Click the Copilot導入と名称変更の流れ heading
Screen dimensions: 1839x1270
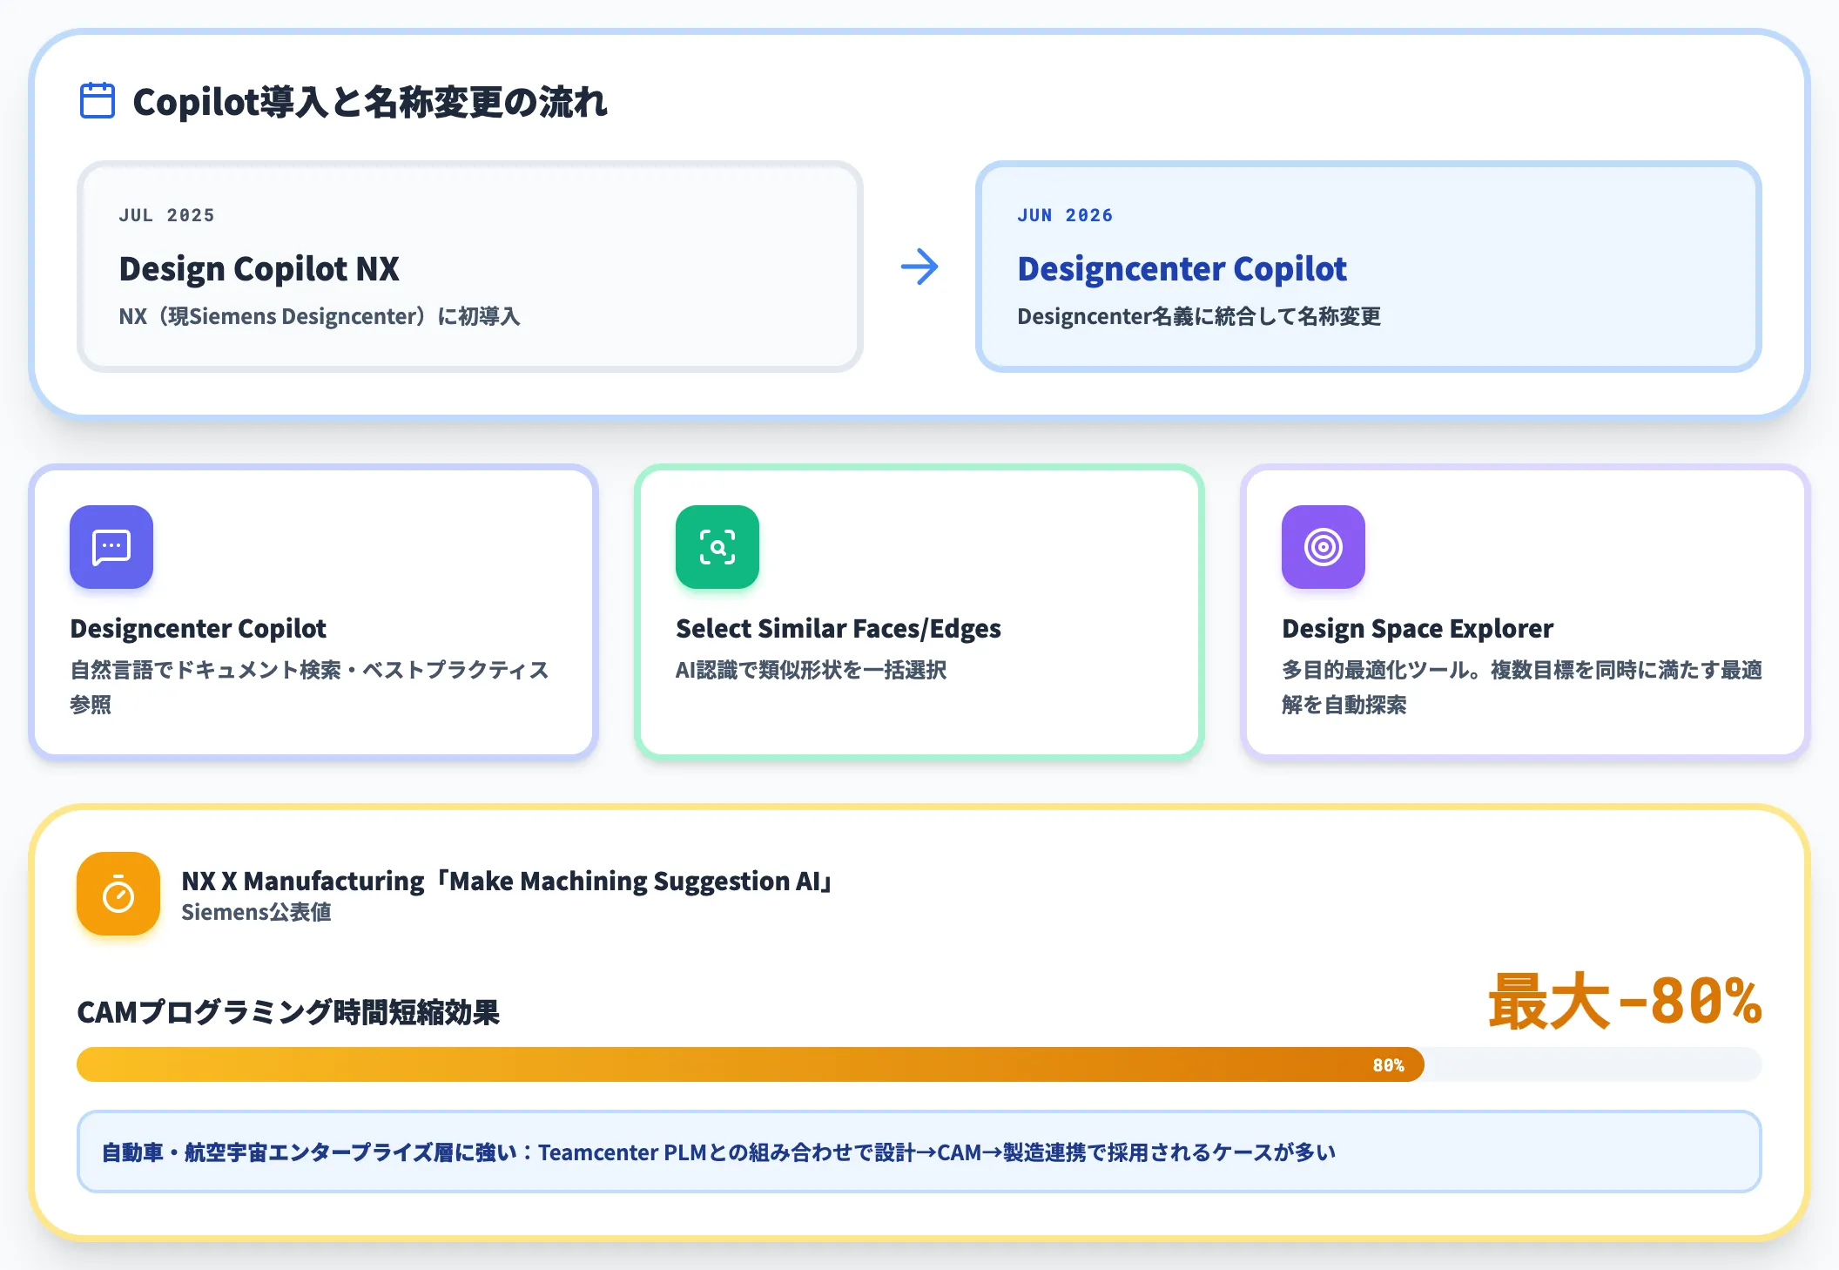click(370, 102)
